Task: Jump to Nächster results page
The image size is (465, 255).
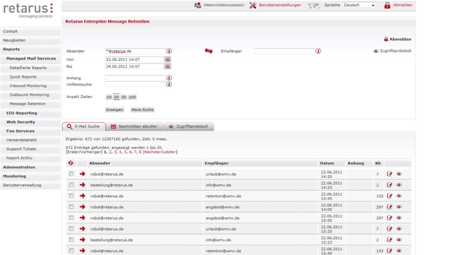Action: point(152,152)
